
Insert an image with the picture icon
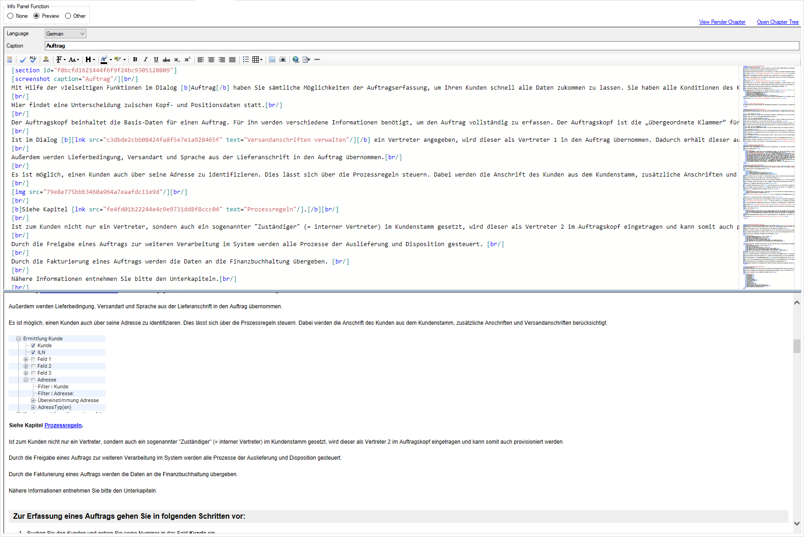272,59
